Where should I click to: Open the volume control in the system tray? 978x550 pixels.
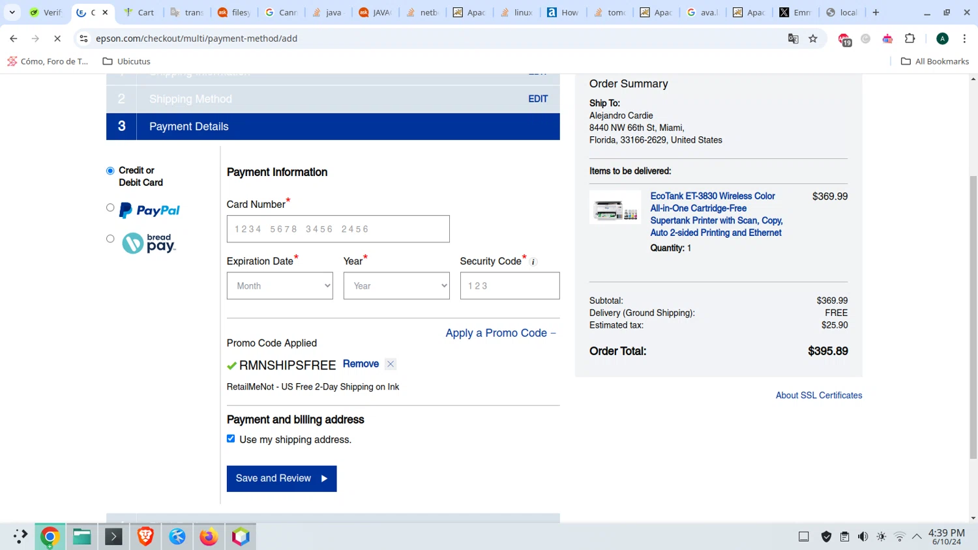pos(863,536)
